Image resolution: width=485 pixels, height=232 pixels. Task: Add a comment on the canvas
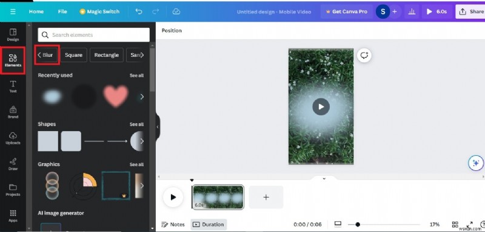coord(364,56)
